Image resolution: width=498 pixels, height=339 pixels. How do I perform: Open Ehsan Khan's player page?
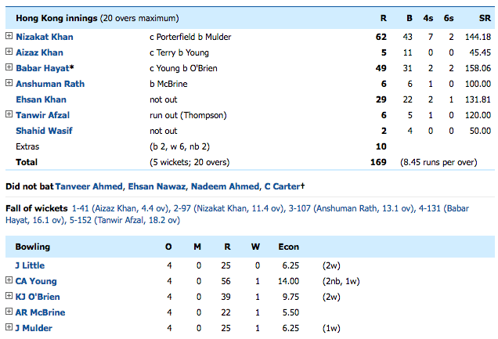coord(41,99)
